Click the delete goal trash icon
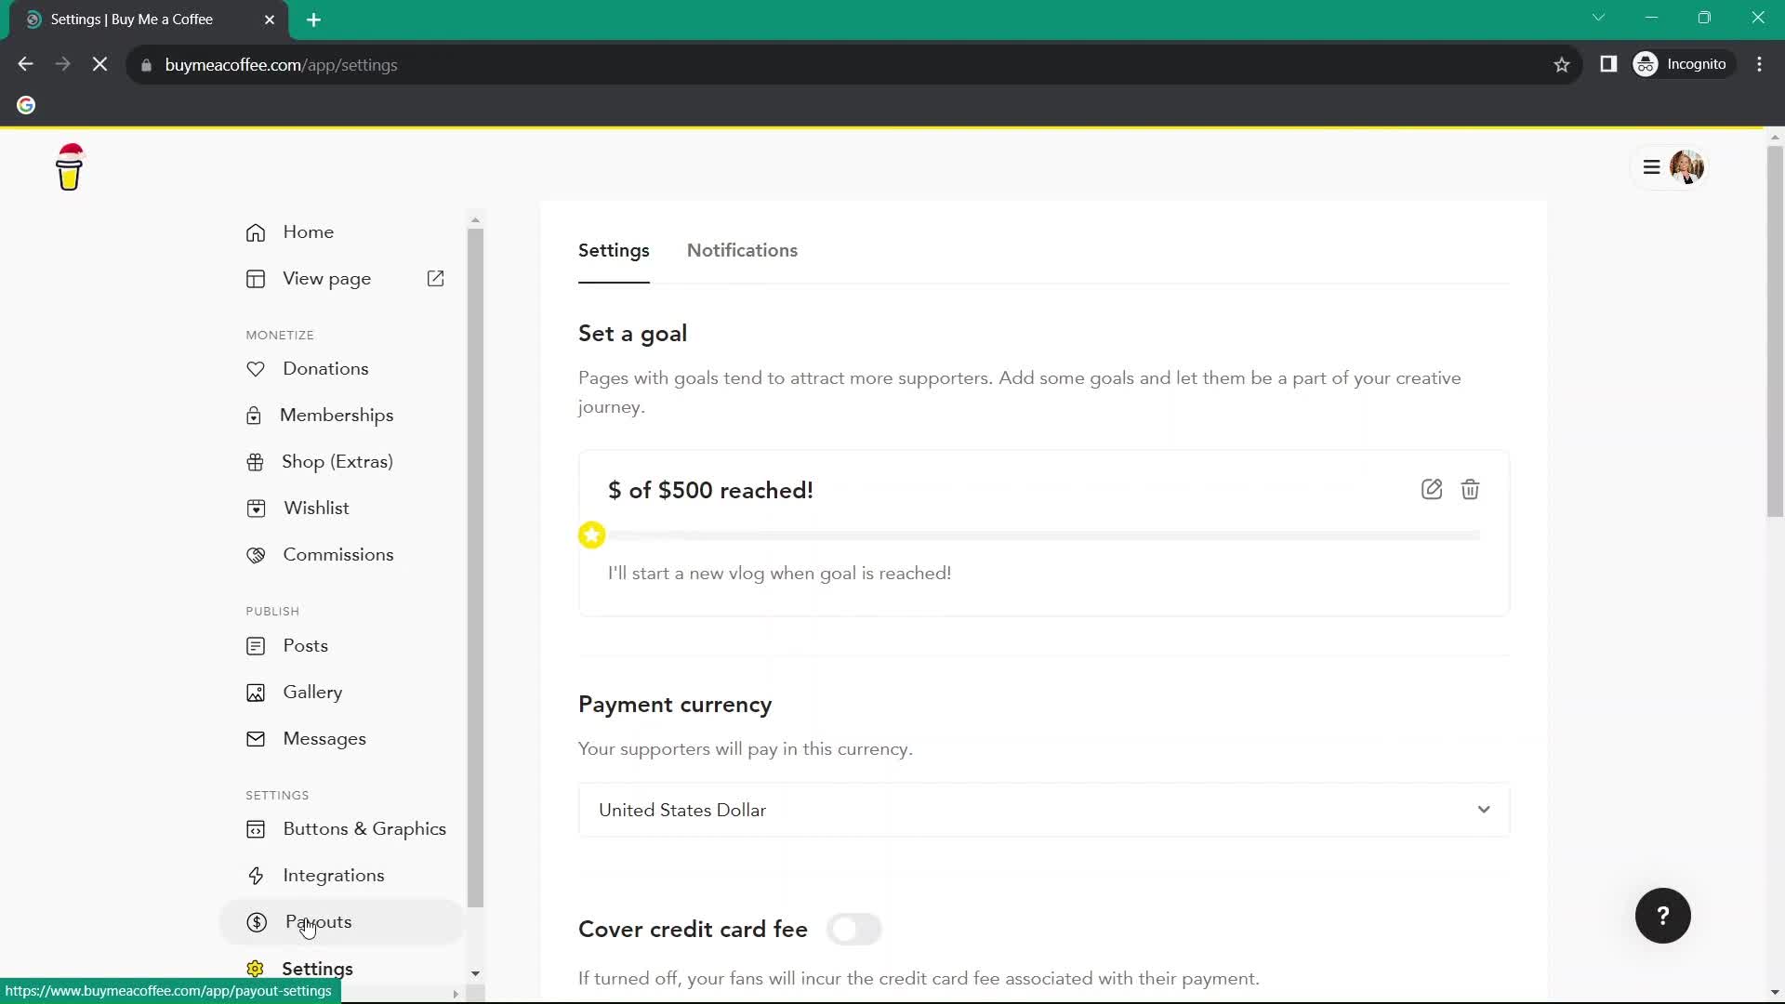This screenshot has height=1004, width=1785. click(x=1470, y=489)
